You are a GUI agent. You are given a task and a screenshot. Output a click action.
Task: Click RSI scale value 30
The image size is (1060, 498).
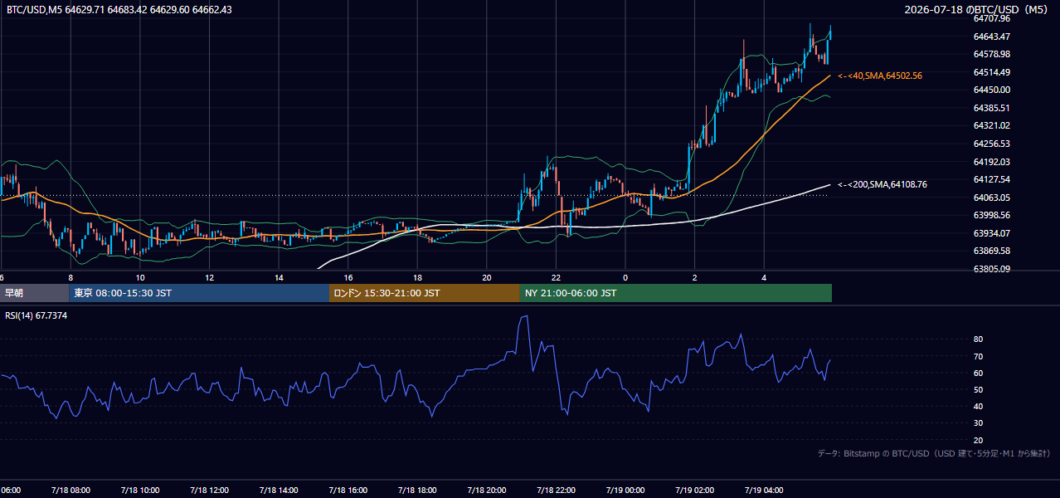point(979,423)
